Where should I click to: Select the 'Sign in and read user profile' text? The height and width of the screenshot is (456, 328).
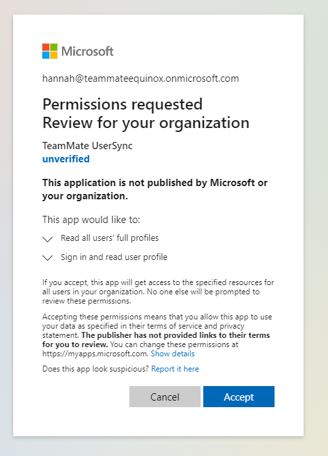point(114,257)
